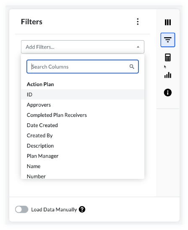Choose the Plan Manager option

pos(83,156)
